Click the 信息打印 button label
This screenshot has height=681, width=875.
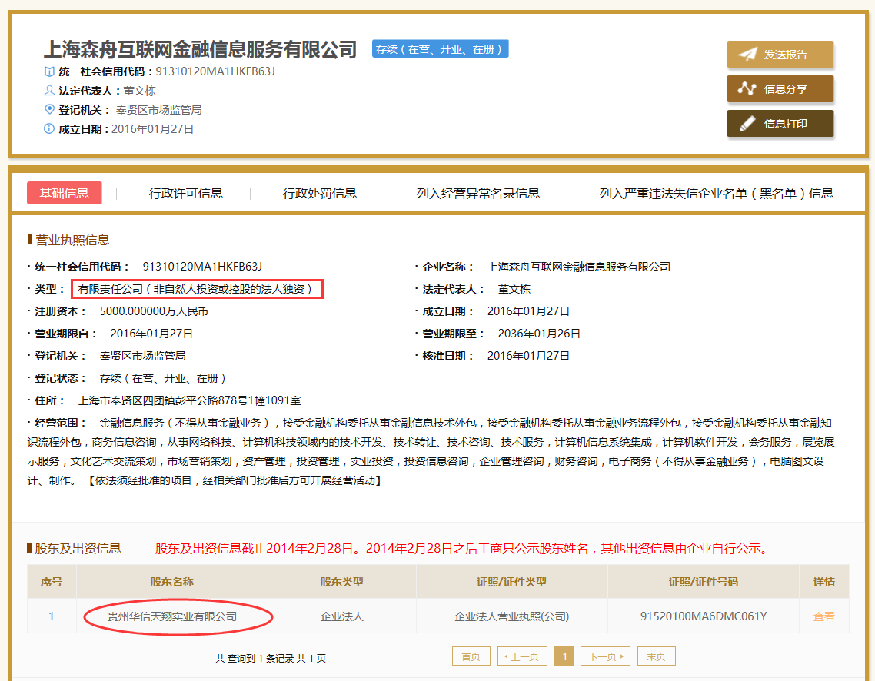pos(785,123)
